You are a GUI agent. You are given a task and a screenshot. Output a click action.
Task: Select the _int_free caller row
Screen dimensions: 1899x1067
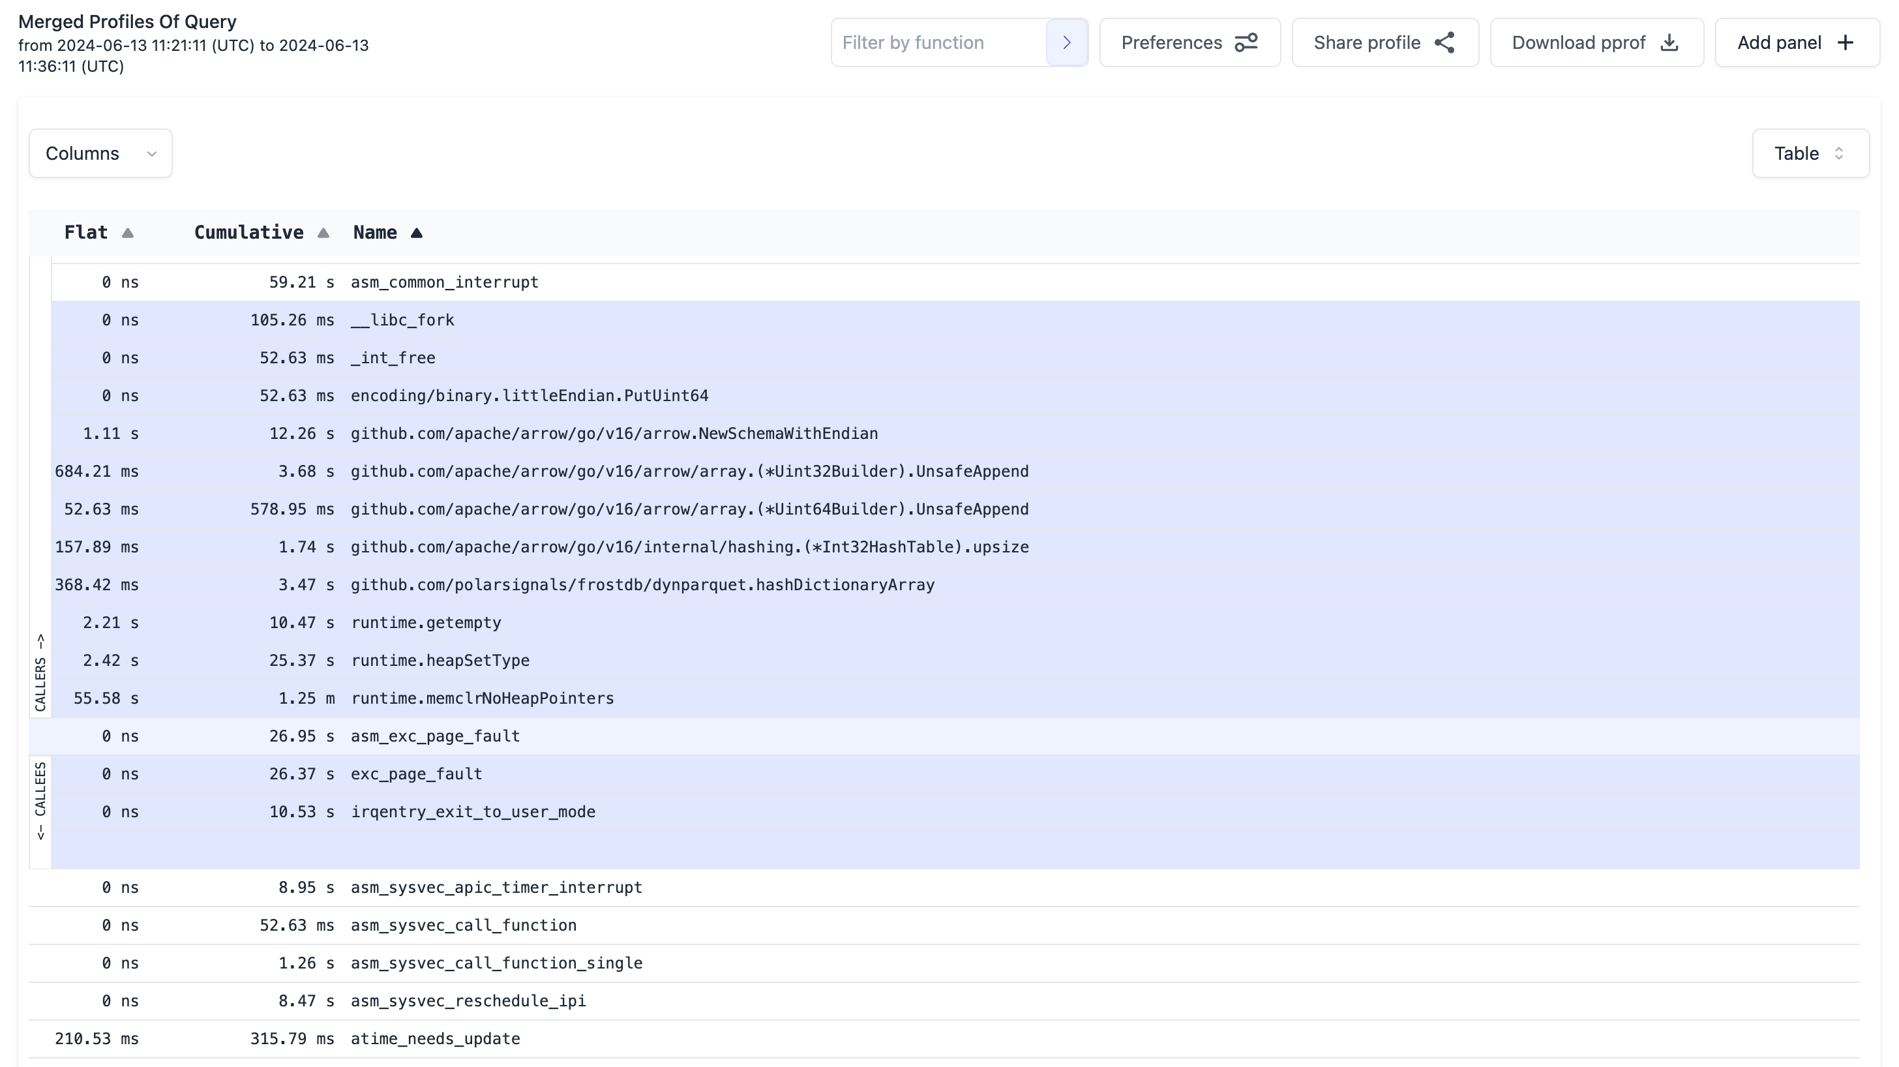[x=955, y=357]
